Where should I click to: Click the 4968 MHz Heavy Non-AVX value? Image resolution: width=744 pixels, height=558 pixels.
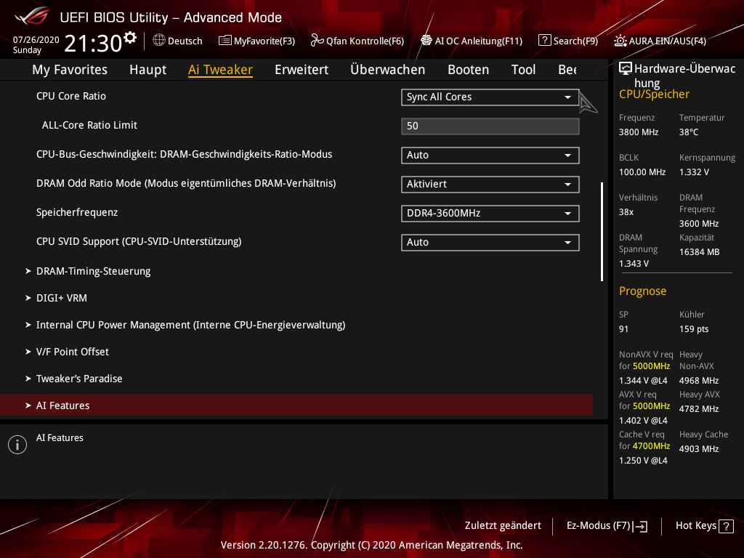point(699,381)
